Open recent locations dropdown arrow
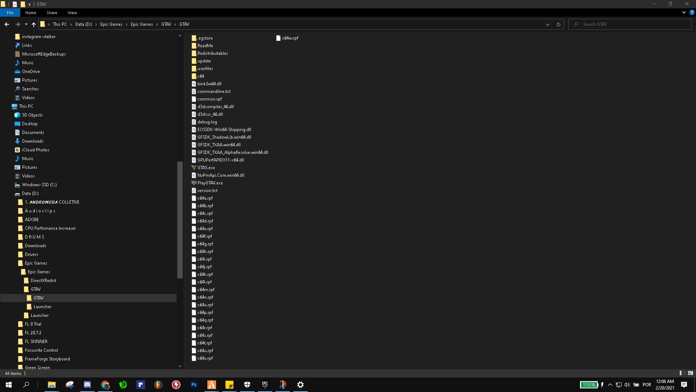Image resolution: width=696 pixels, height=392 pixels. tap(26, 24)
